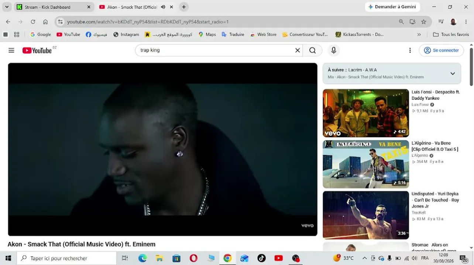Image resolution: width=474 pixels, height=265 pixels.
Task: Visit the Luis Fonsi channel name
Action: [x=420, y=105]
